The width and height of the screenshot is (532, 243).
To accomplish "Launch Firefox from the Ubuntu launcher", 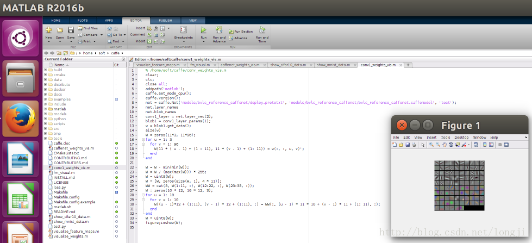I will click(x=20, y=120).
